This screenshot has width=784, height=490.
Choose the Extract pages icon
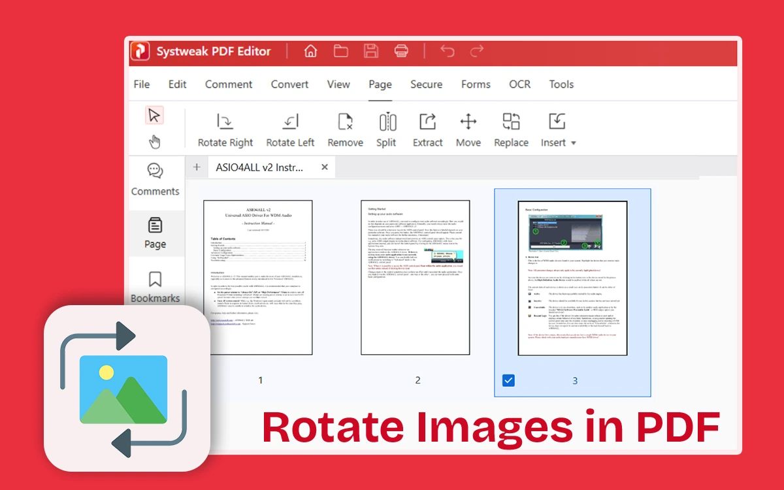[x=427, y=122]
